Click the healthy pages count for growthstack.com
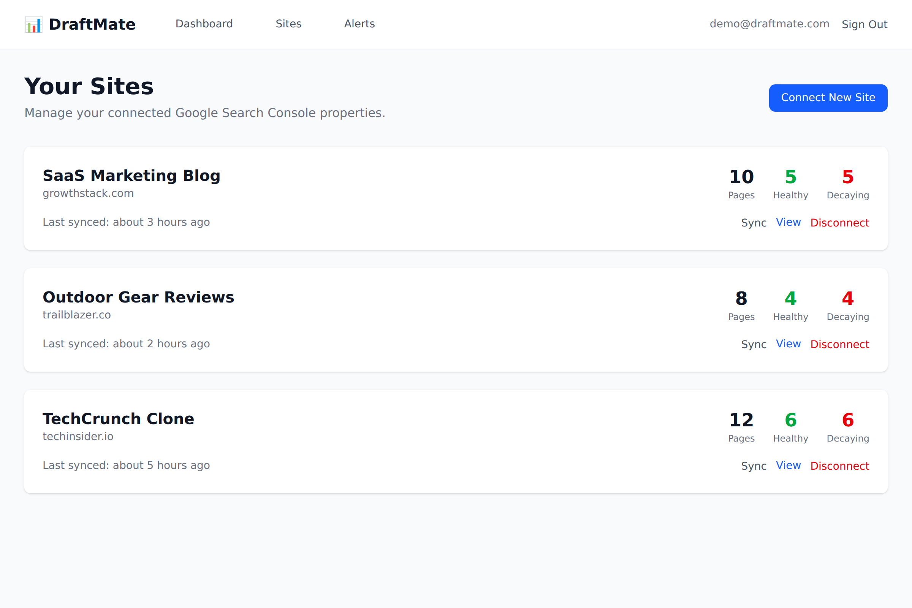 point(790,177)
